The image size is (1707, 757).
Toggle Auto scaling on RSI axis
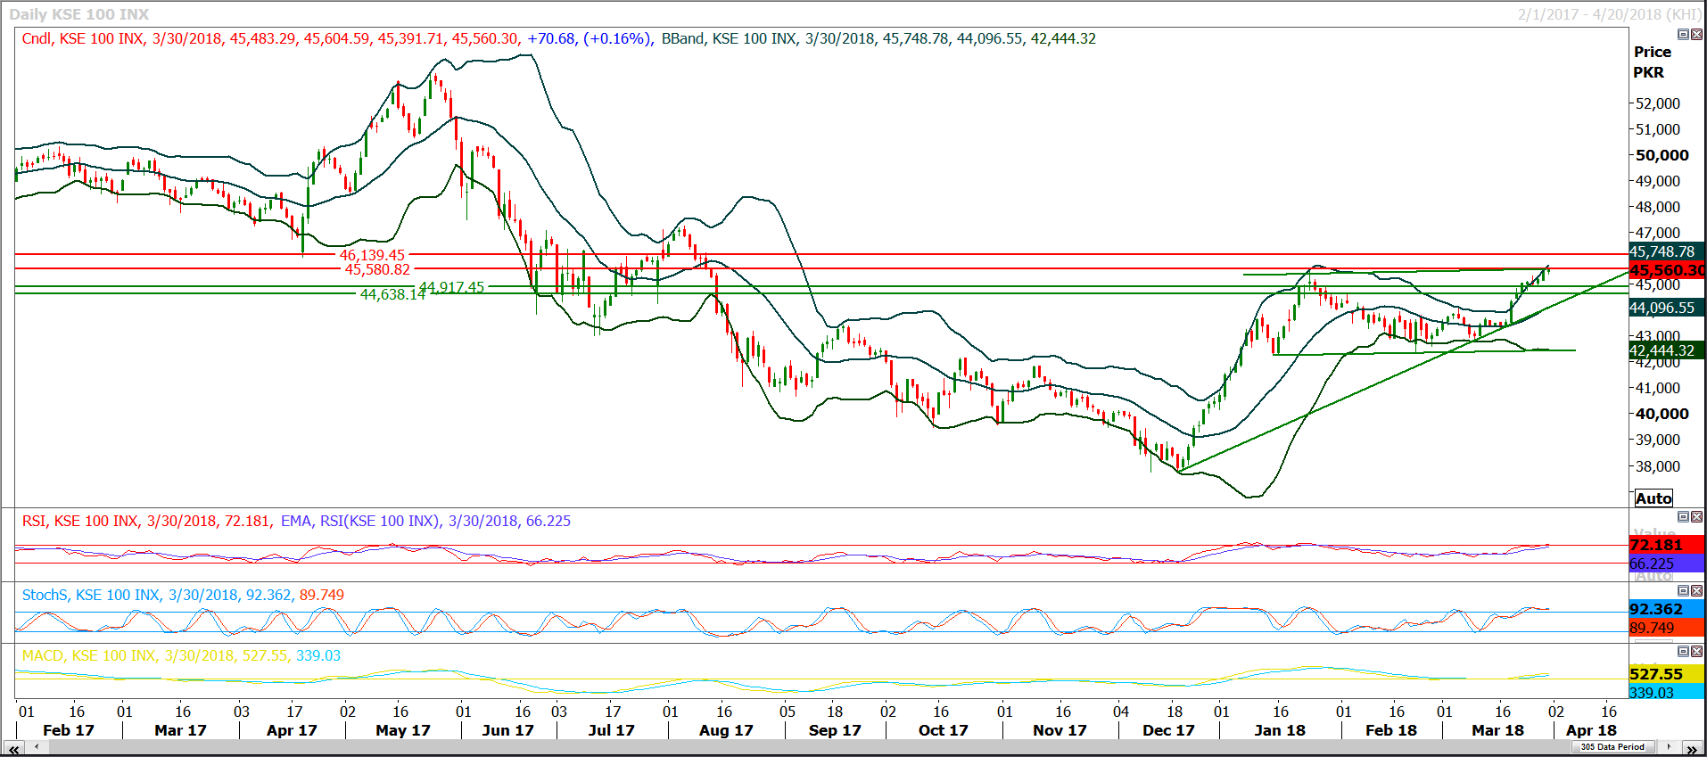(1653, 576)
